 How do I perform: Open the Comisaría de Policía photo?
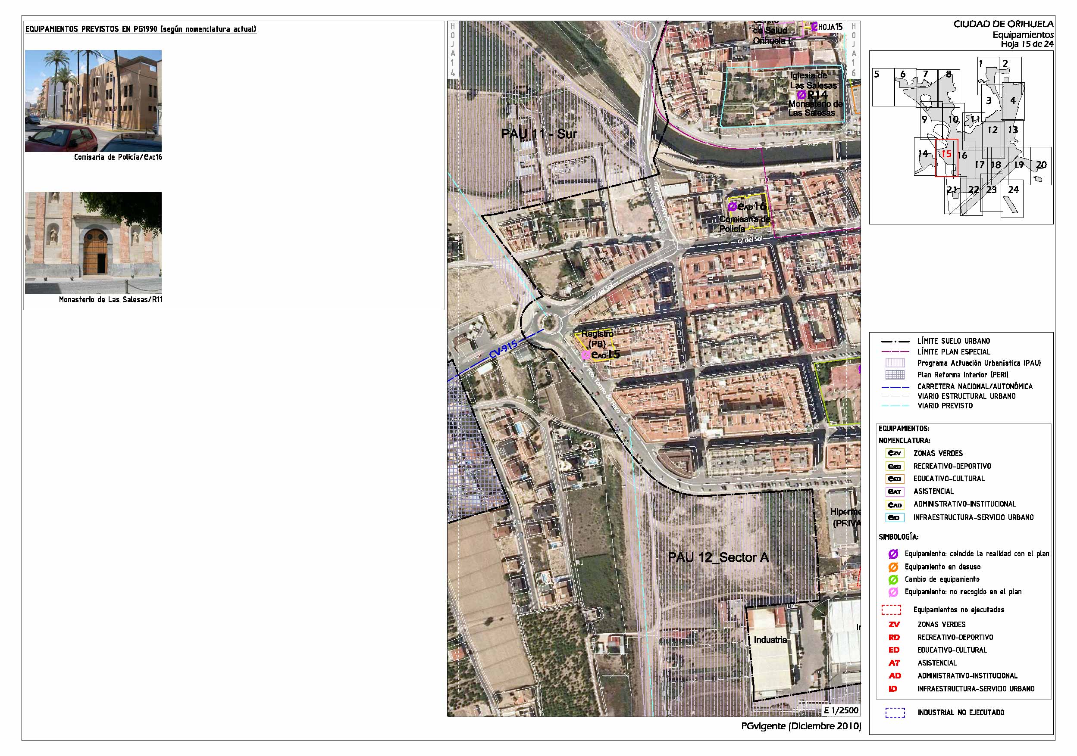94,101
